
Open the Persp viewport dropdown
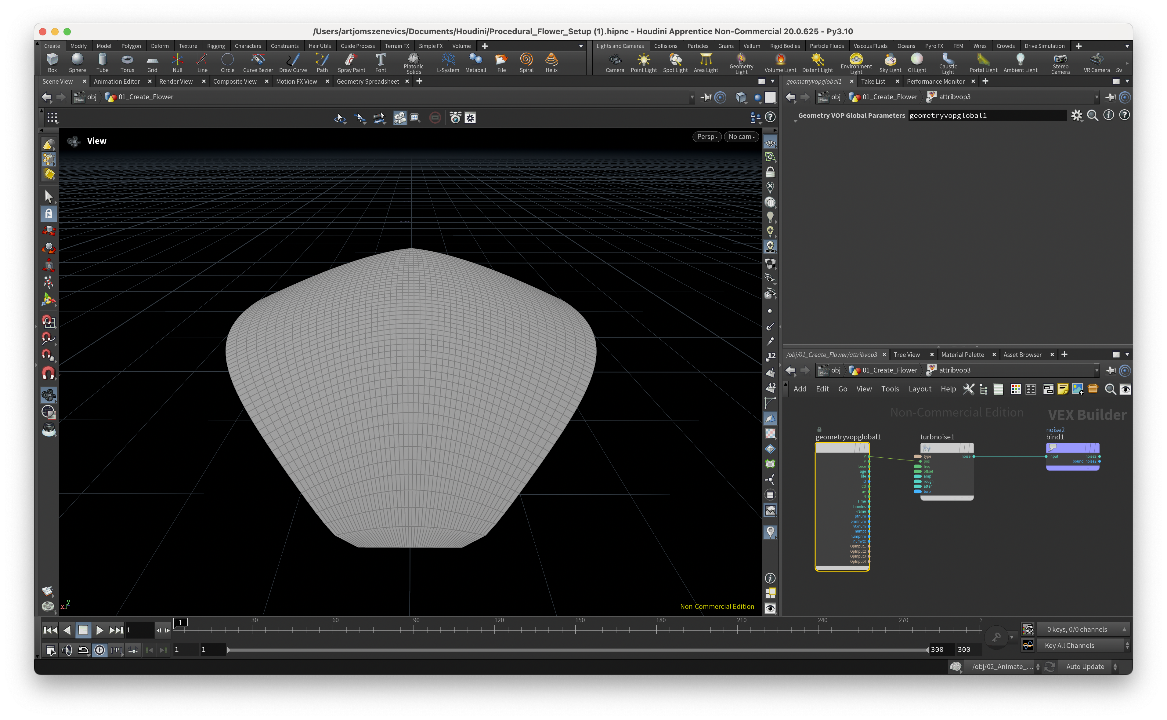tap(707, 137)
